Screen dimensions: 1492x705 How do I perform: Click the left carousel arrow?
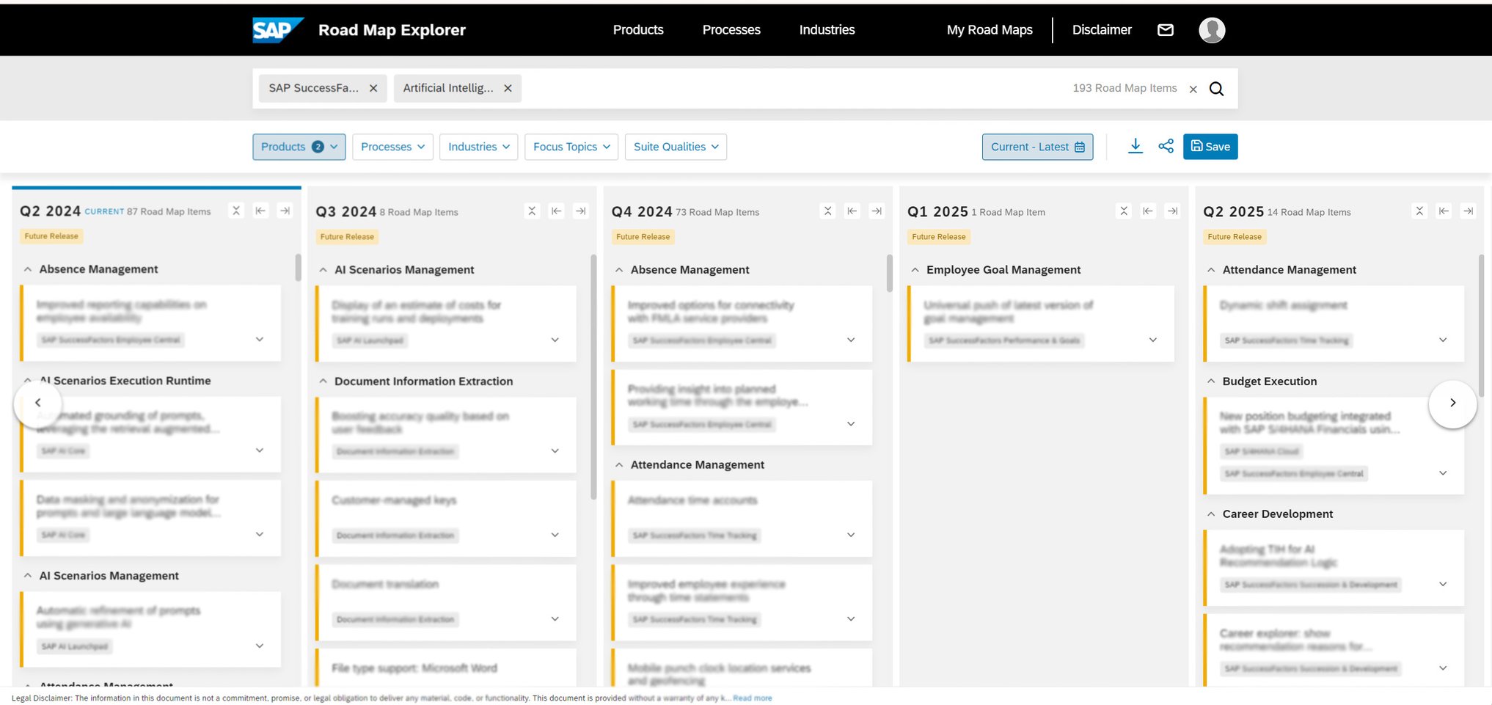[x=38, y=403]
